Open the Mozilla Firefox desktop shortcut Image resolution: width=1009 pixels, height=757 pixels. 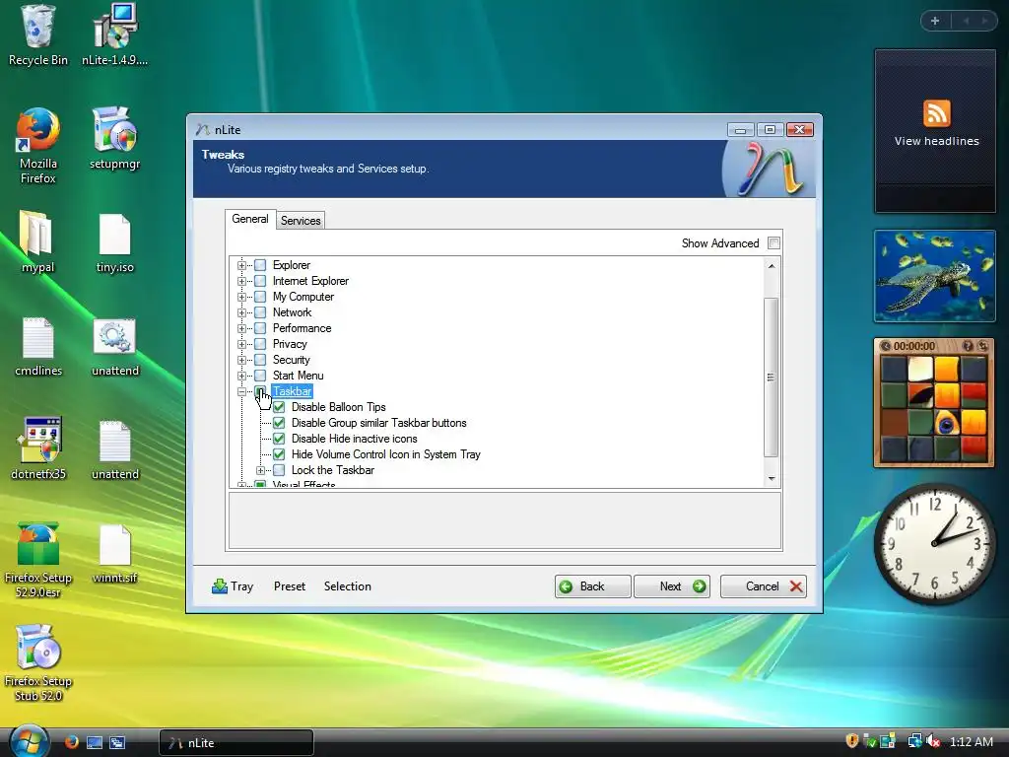(37, 147)
